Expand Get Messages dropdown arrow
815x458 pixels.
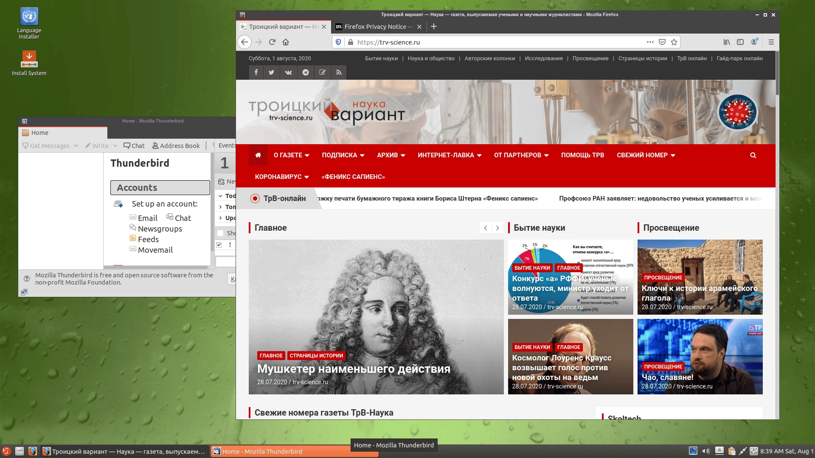click(76, 145)
